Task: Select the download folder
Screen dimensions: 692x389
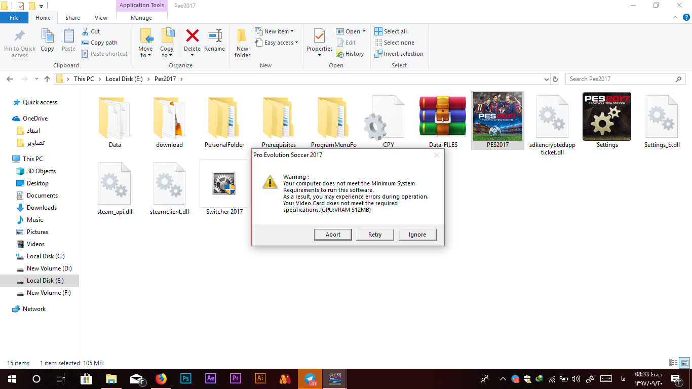Action: pyautogui.click(x=169, y=122)
